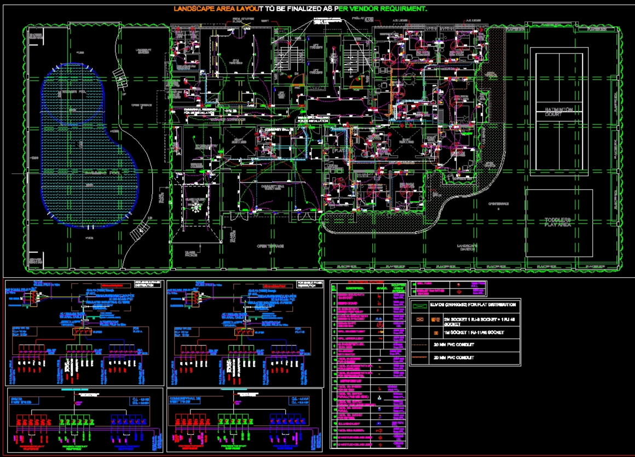Click '2M SOCKET 1 RJ-8 SOCKET' legend entry
The height and width of the screenshot is (457, 635).
(478, 321)
